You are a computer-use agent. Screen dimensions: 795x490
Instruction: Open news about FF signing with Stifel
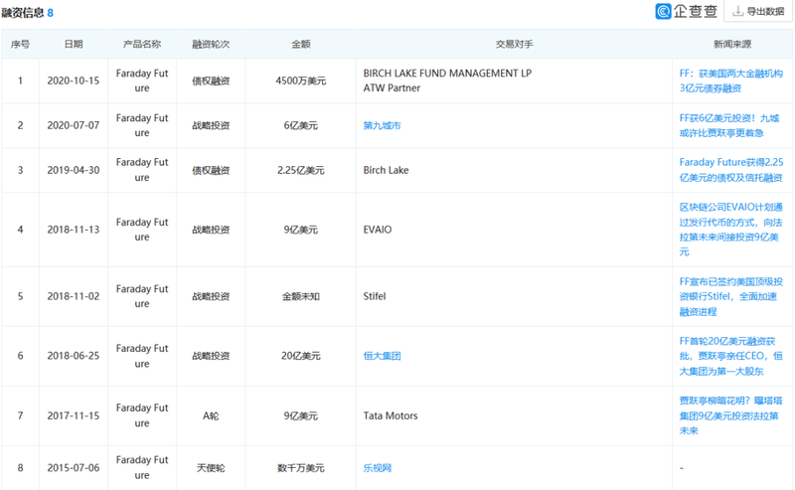(730, 296)
